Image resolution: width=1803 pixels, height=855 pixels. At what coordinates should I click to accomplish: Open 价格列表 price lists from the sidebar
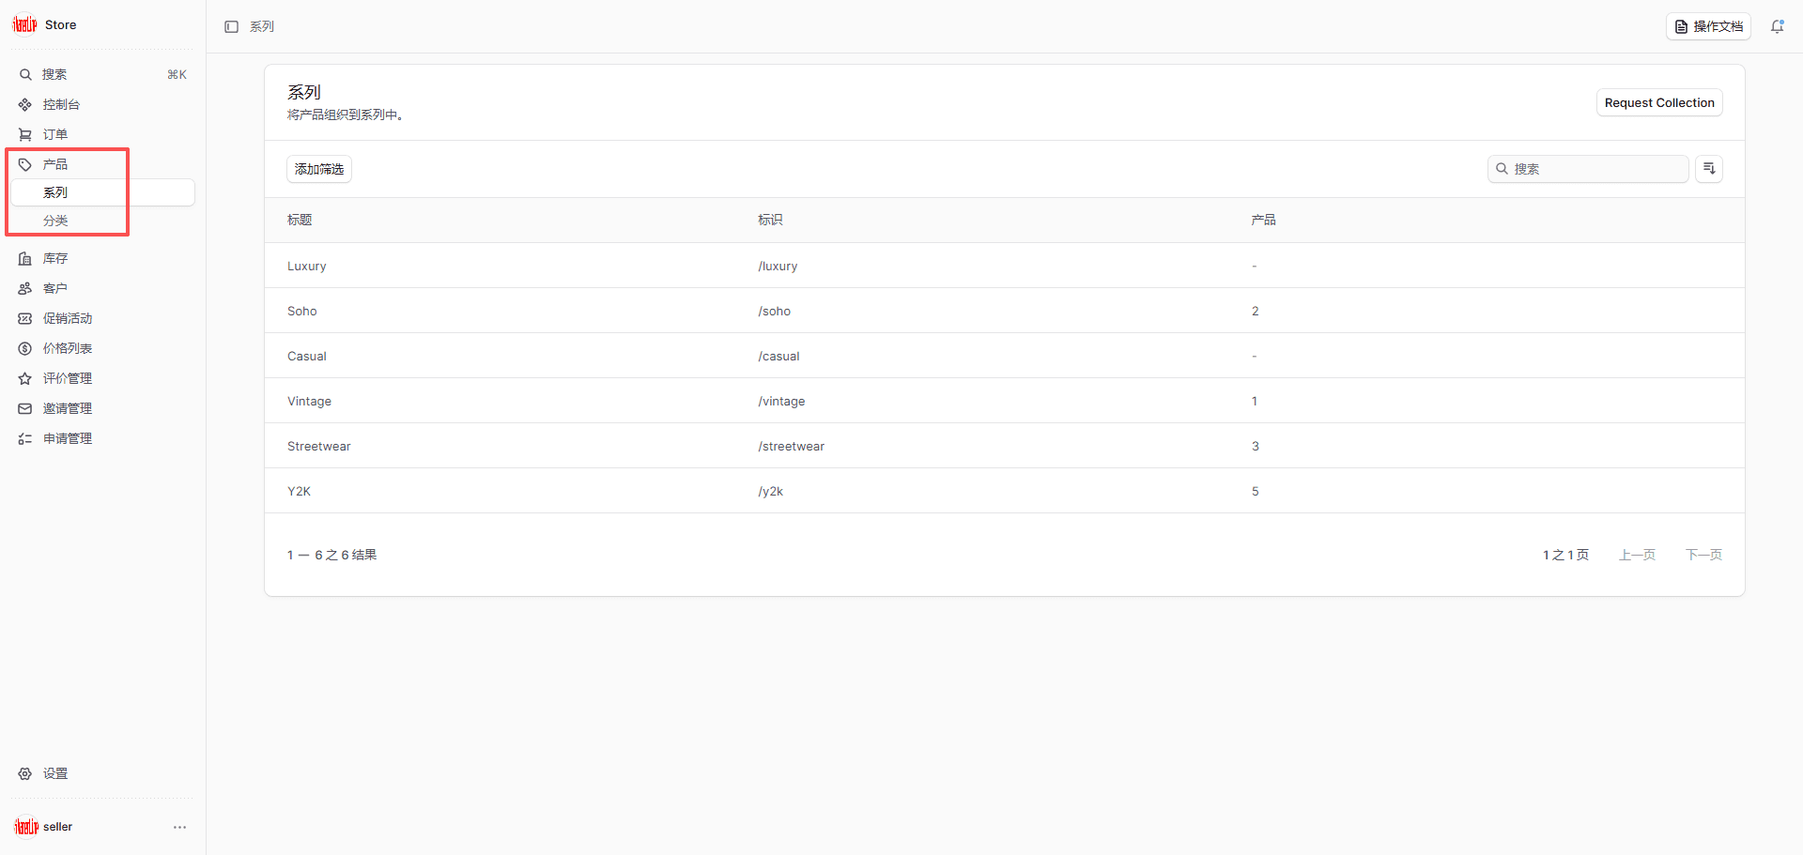[67, 349]
